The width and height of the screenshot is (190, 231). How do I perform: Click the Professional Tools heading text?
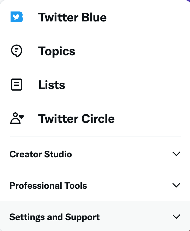point(48,185)
